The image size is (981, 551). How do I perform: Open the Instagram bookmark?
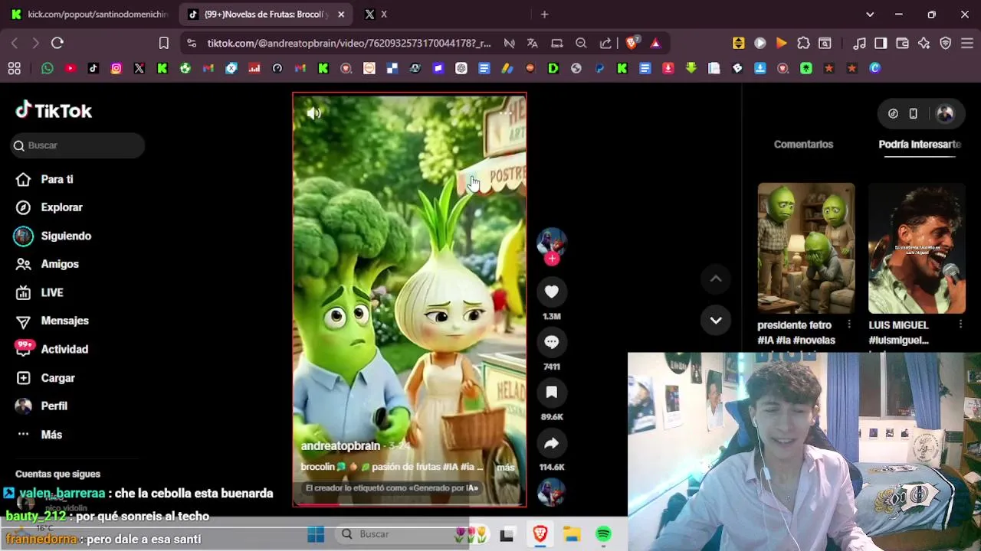[116, 68]
